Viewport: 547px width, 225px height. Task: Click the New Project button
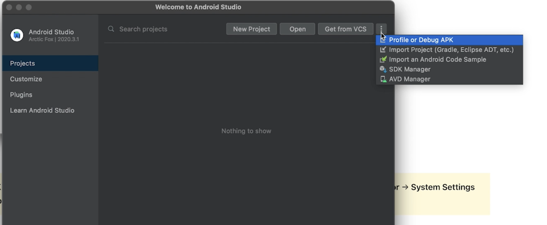251,29
